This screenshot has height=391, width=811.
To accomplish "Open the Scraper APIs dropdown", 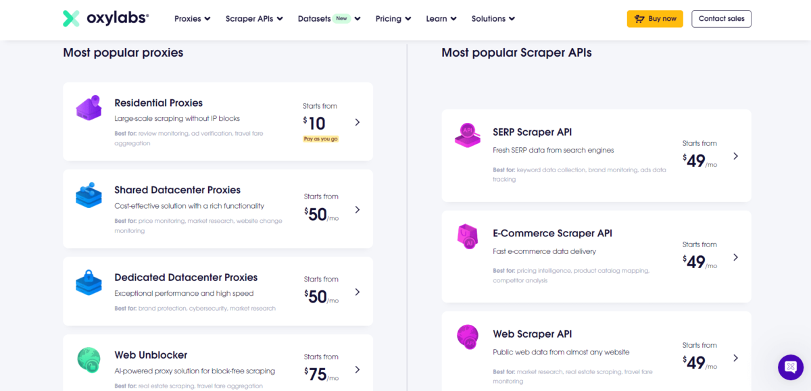I will click(254, 18).
